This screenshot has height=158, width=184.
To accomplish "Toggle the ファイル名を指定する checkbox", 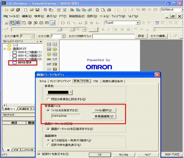I will coord(48,110).
